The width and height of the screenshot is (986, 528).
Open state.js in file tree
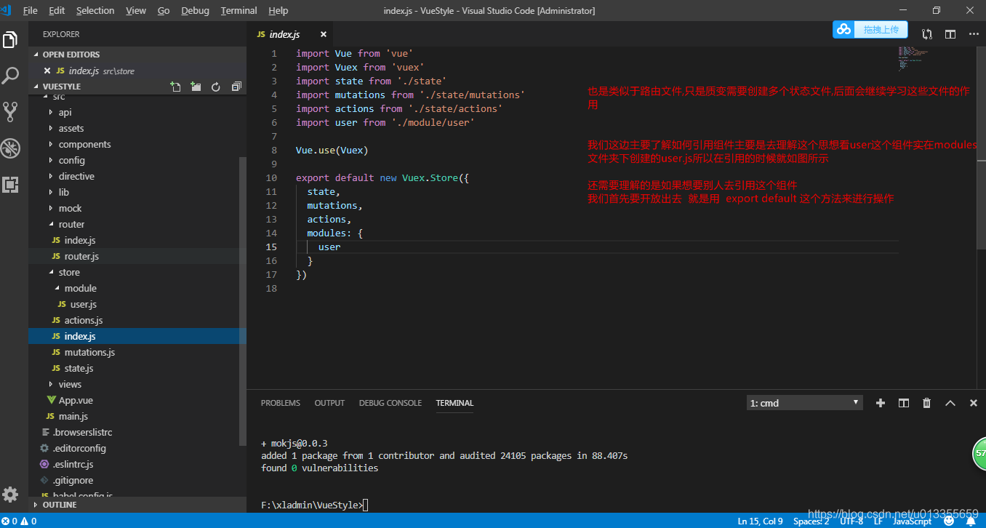(x=137, y=368)
